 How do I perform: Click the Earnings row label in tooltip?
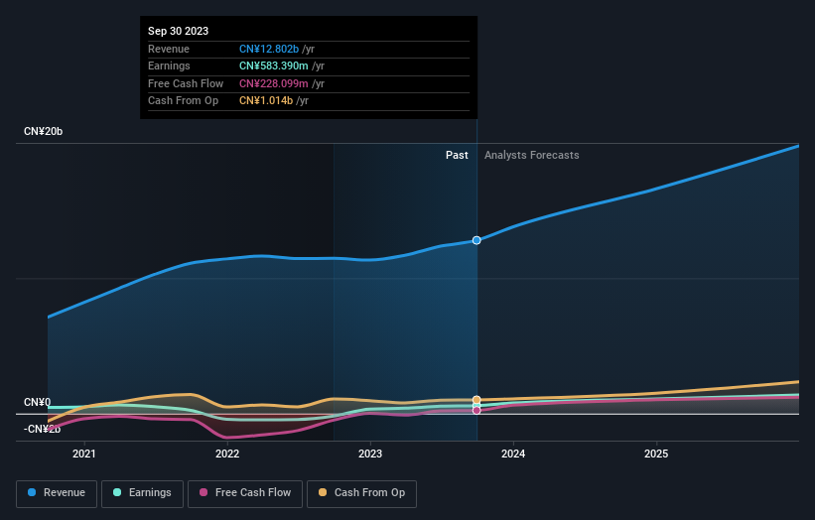169,65
